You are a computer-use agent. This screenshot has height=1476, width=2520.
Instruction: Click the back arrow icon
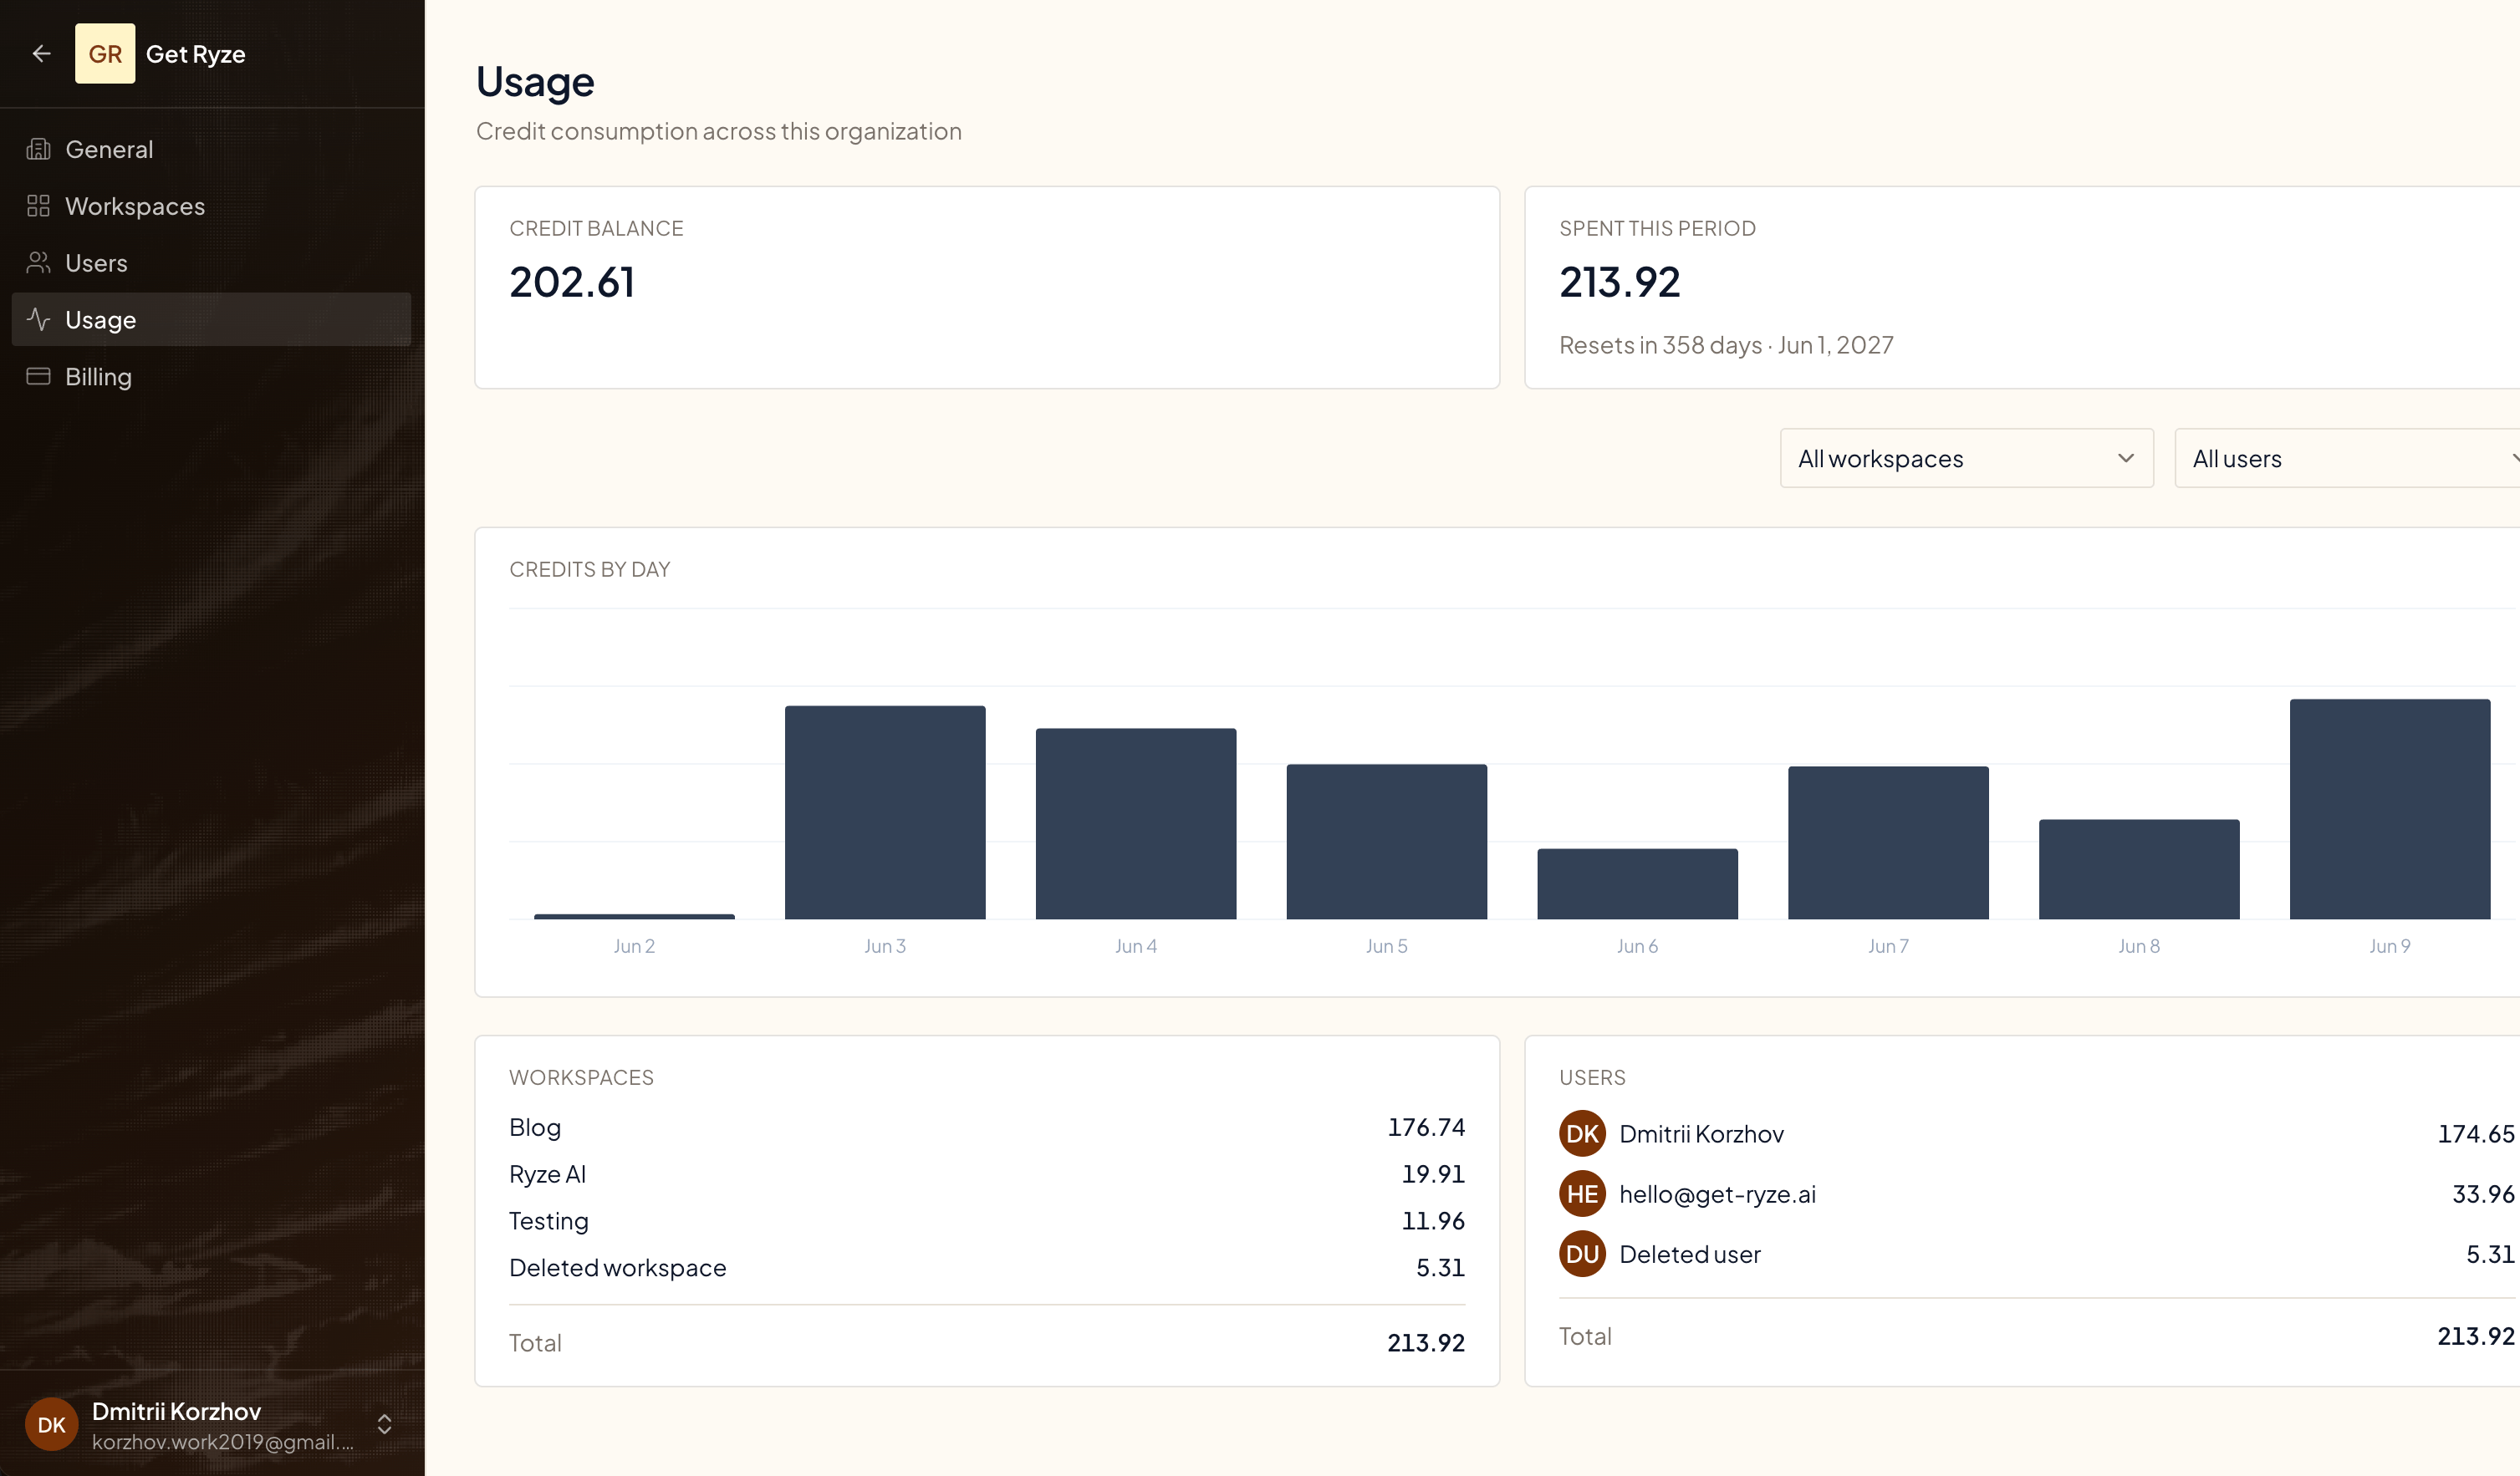click(x=41, y=54)
